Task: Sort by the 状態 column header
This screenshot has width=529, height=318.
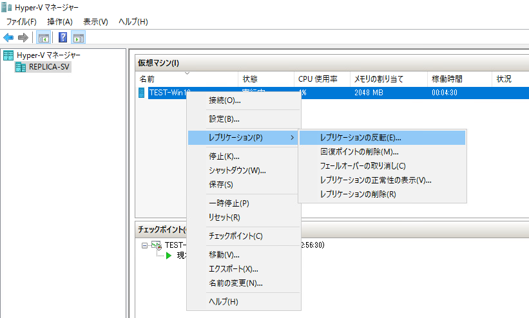Action: pyautogui.click(x=266, y=79)
